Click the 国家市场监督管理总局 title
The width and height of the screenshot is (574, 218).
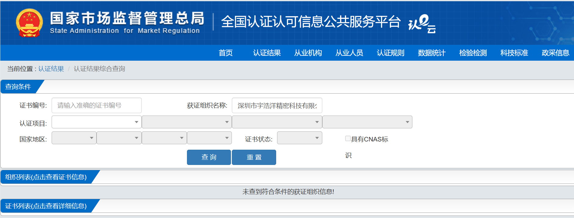click(127, 18)
